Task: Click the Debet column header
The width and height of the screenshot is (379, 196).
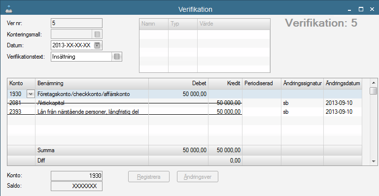Action: [x=178, y=84]
